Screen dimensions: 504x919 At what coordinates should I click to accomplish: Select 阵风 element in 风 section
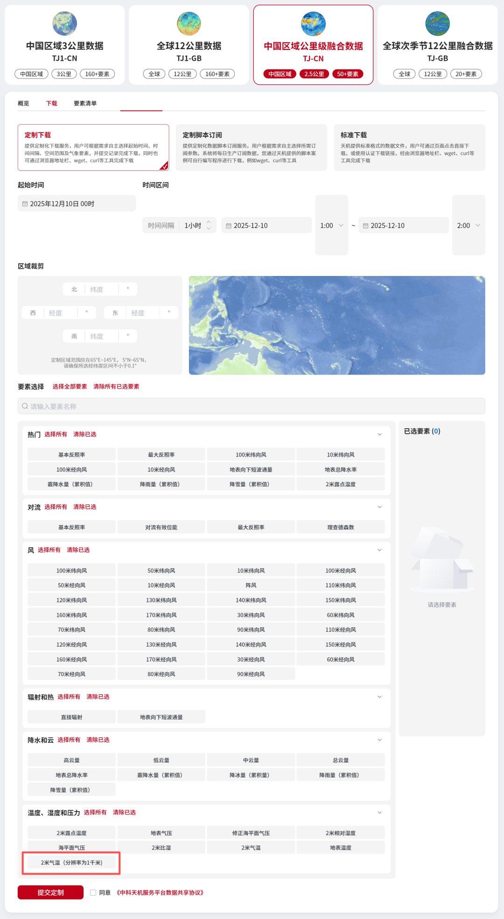click(x=251, y=586)
